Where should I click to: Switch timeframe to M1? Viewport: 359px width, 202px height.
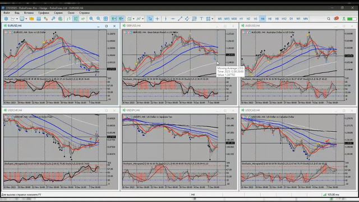pos(219,19)
